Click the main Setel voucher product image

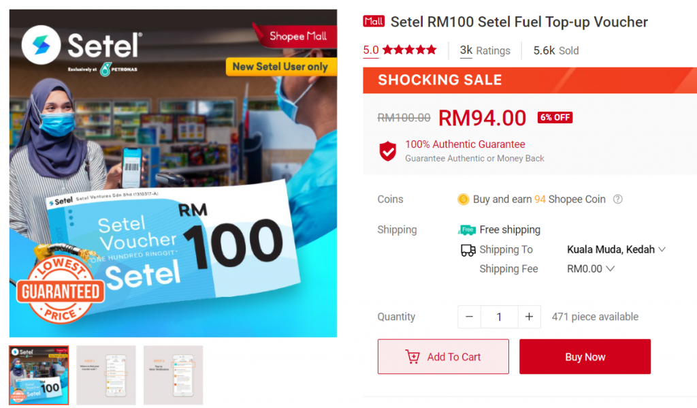[173, 173]
